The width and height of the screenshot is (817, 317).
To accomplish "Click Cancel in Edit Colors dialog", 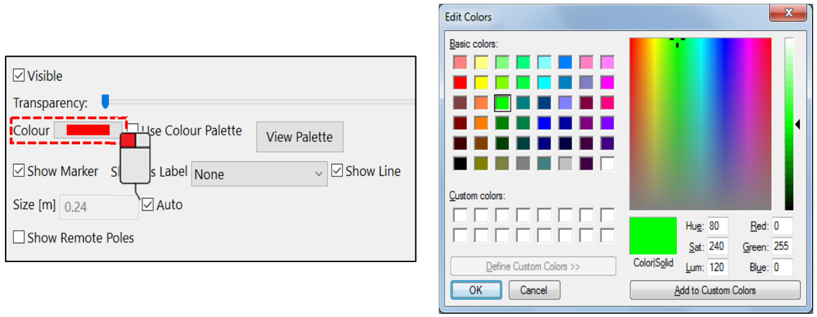I will pyautogui.click(x=533, y=290).
